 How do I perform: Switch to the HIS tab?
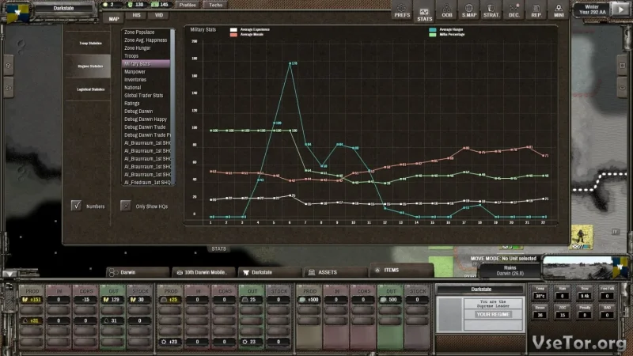[x=136, y=15]
